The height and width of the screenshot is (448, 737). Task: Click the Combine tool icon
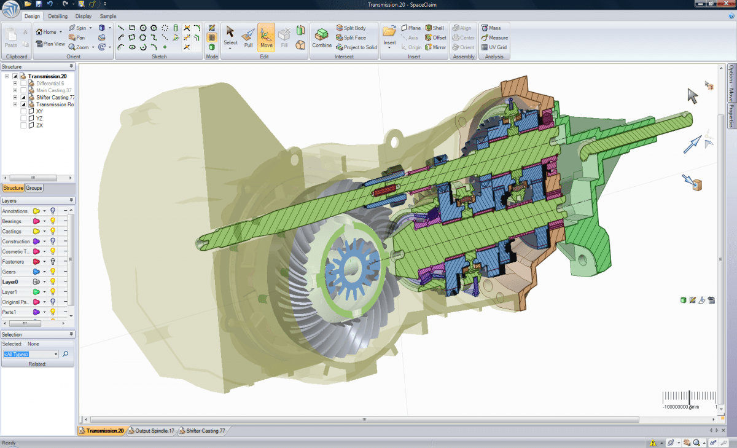tap(322, 37)
